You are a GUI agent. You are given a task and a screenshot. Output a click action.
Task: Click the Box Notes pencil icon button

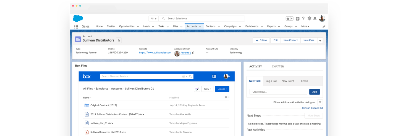coord(197,89)
